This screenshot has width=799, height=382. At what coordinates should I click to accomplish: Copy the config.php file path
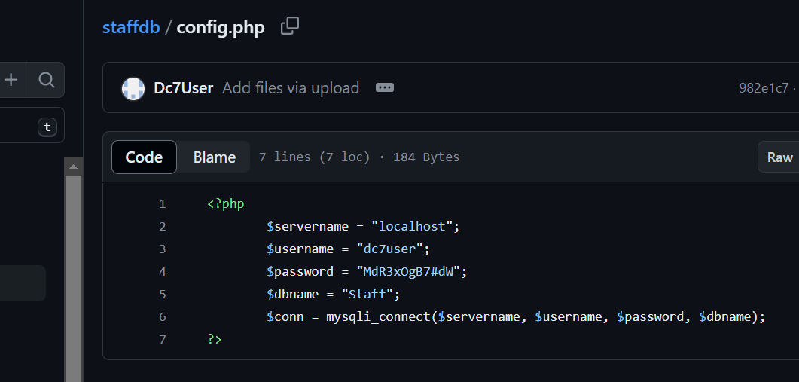[x=290, y=27]
